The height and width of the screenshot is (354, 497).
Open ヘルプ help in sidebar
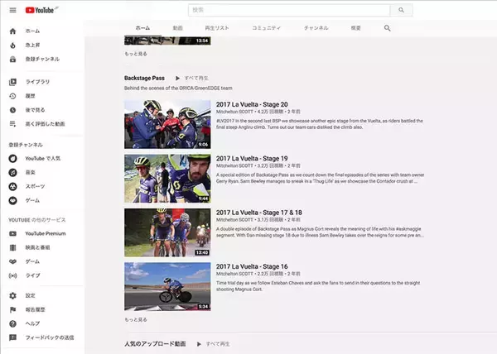click(x=12, y=323)
